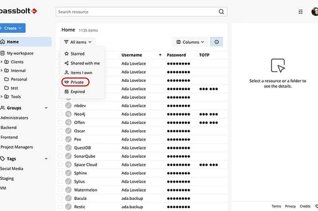Click the Restic resource icon
This screenshot has height=211, width=318.
pos(68,207)
